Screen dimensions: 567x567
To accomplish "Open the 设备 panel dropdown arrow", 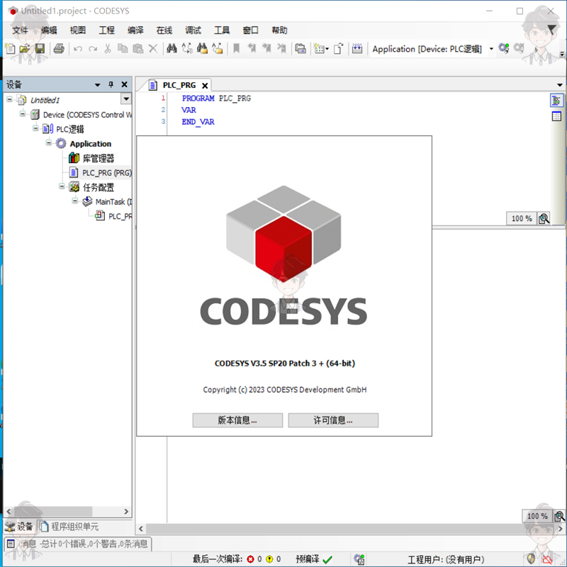I will (x=97, y=85).
